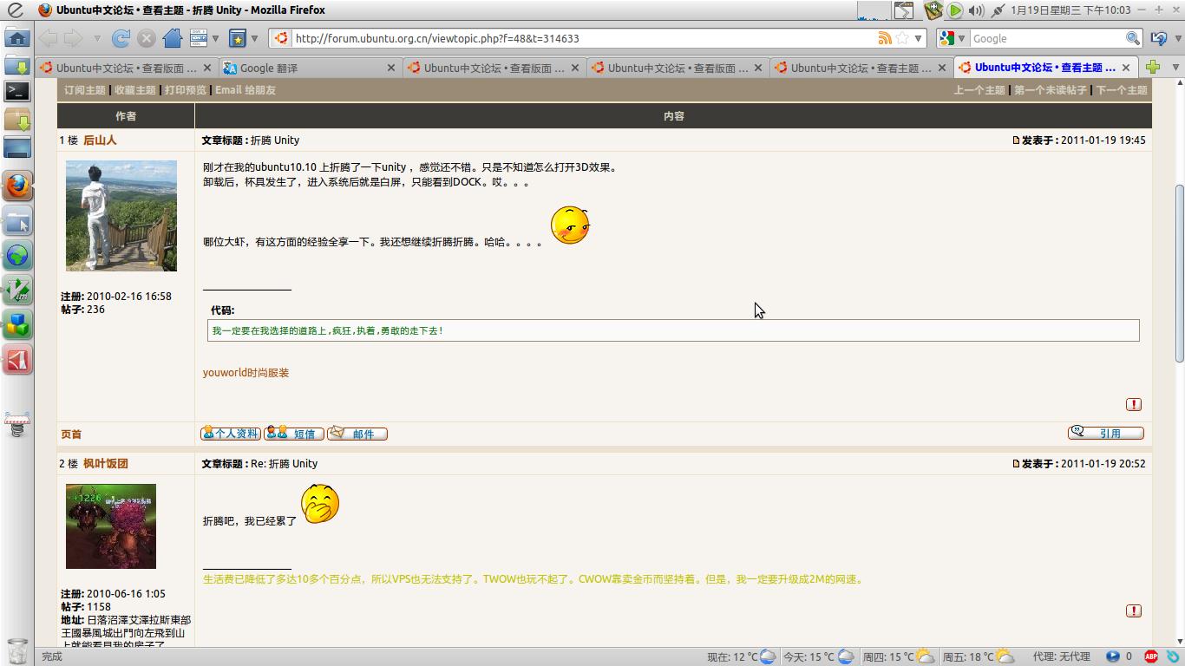The height and width of the screenshot is (666, 1185).
Task: Open the 枫叶饭团 author profile link
Action: pyautogui.click(x=106, y=463)
